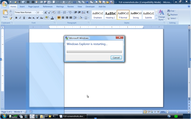Click Replace in the Editing group
This screenshot has width=191, height=119.
[x=172, y=15]
